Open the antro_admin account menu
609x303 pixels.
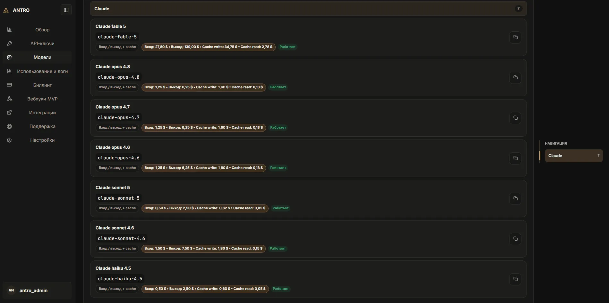(37, 291)
